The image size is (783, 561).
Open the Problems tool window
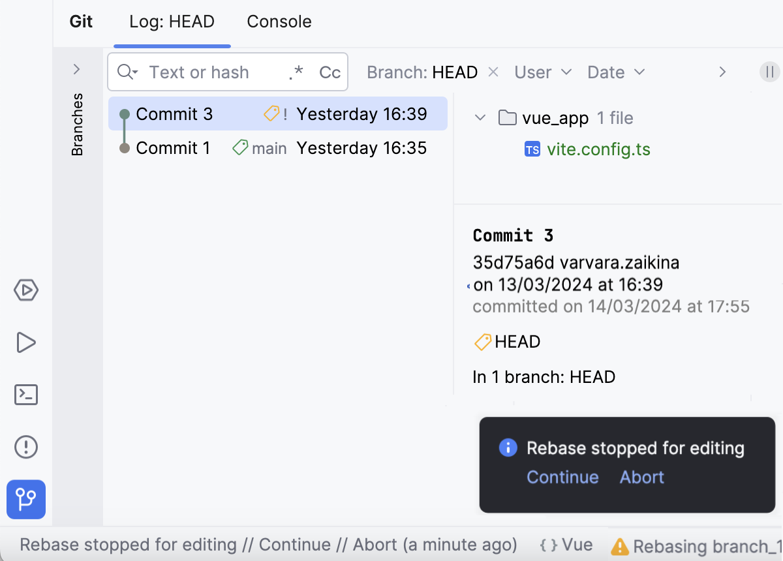point(26,447)
